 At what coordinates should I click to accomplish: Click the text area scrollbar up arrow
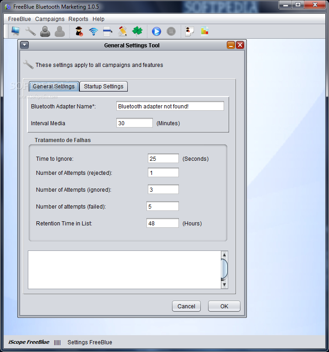pyautogui.click(x=224, y=255)
